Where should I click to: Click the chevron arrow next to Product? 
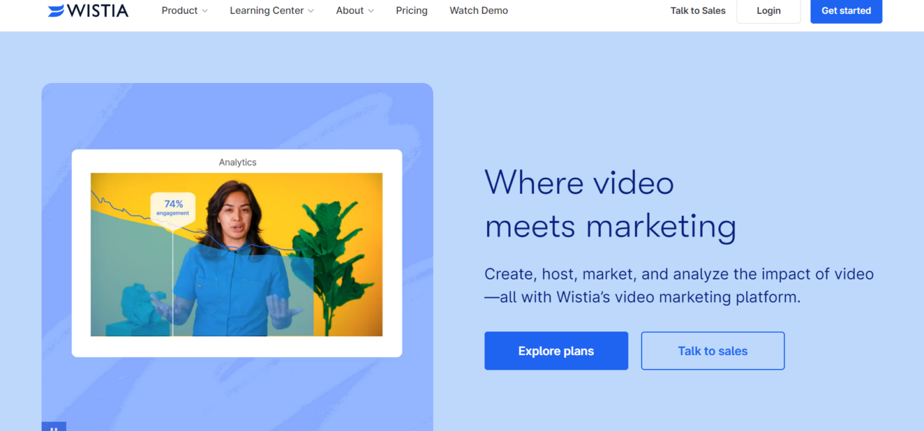pos(205,11)
